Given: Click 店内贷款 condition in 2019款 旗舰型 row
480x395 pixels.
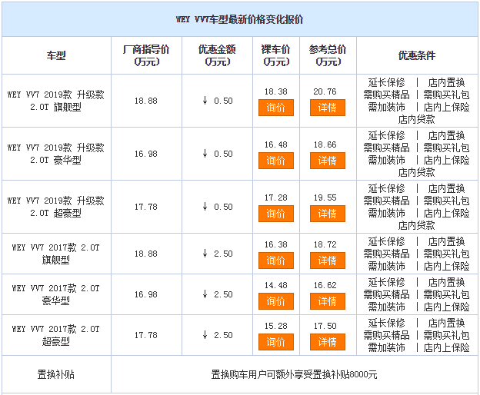Looking at the screenshot, I should click(x=417, y=119).
